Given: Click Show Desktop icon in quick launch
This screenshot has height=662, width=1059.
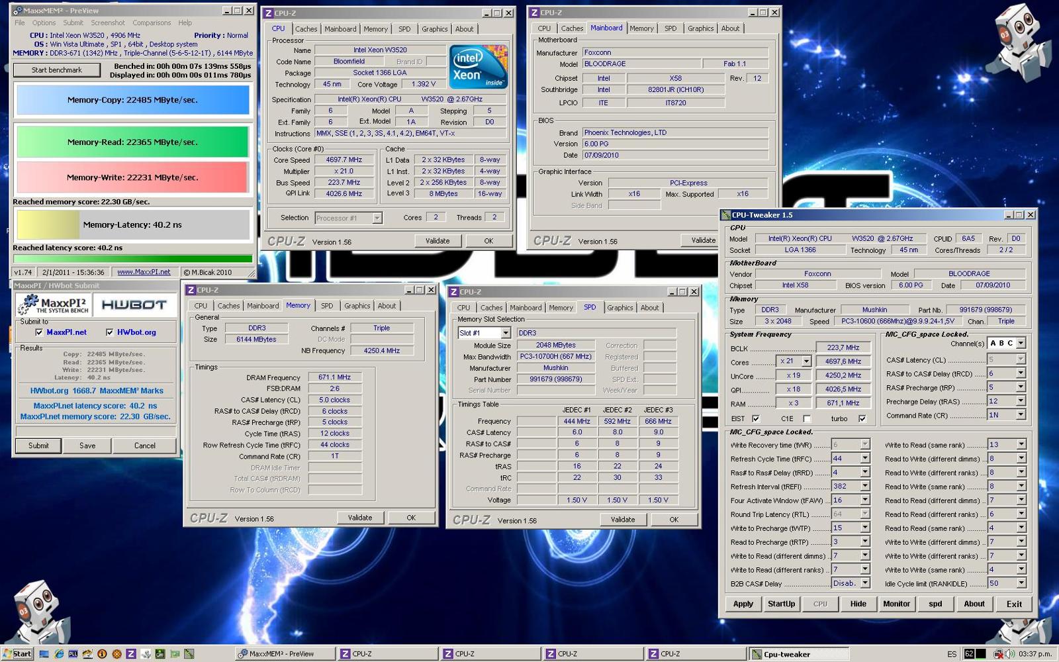Looking at the screenshot, I should click(44, 654).
